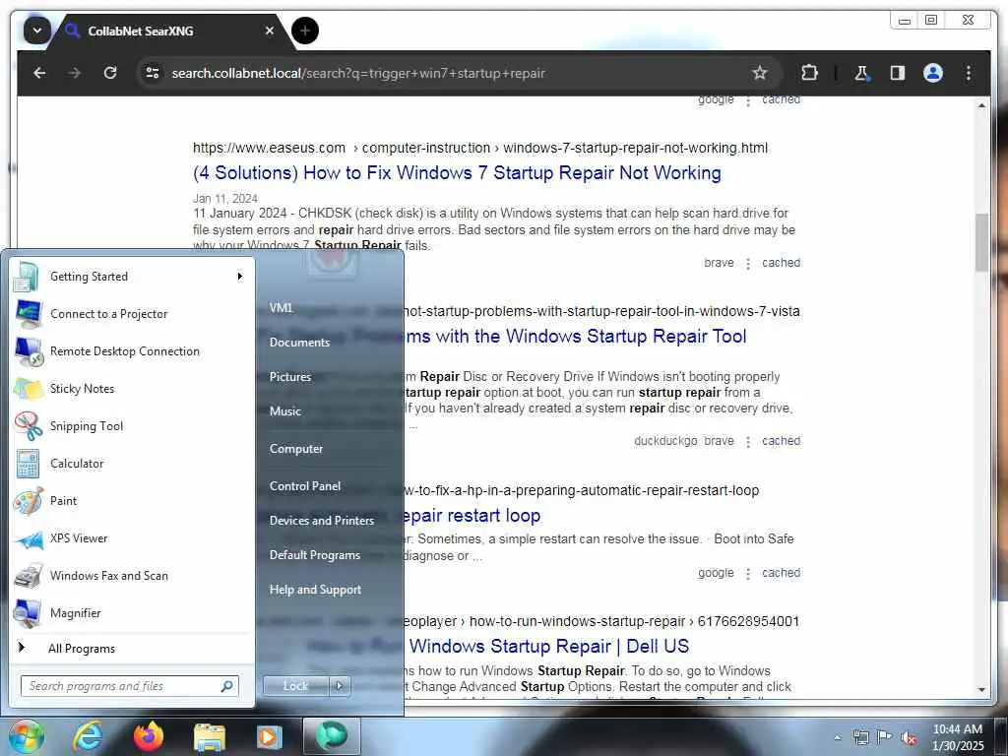Viewport: 1008px width, 756px height.
Task: Open the Getting Started icon in Start menu
Action: pyautogui.click(x=28, y=277)
